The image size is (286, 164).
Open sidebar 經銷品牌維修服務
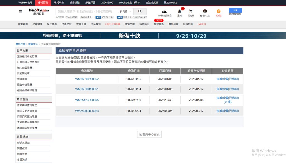click(x=27, y=90)
